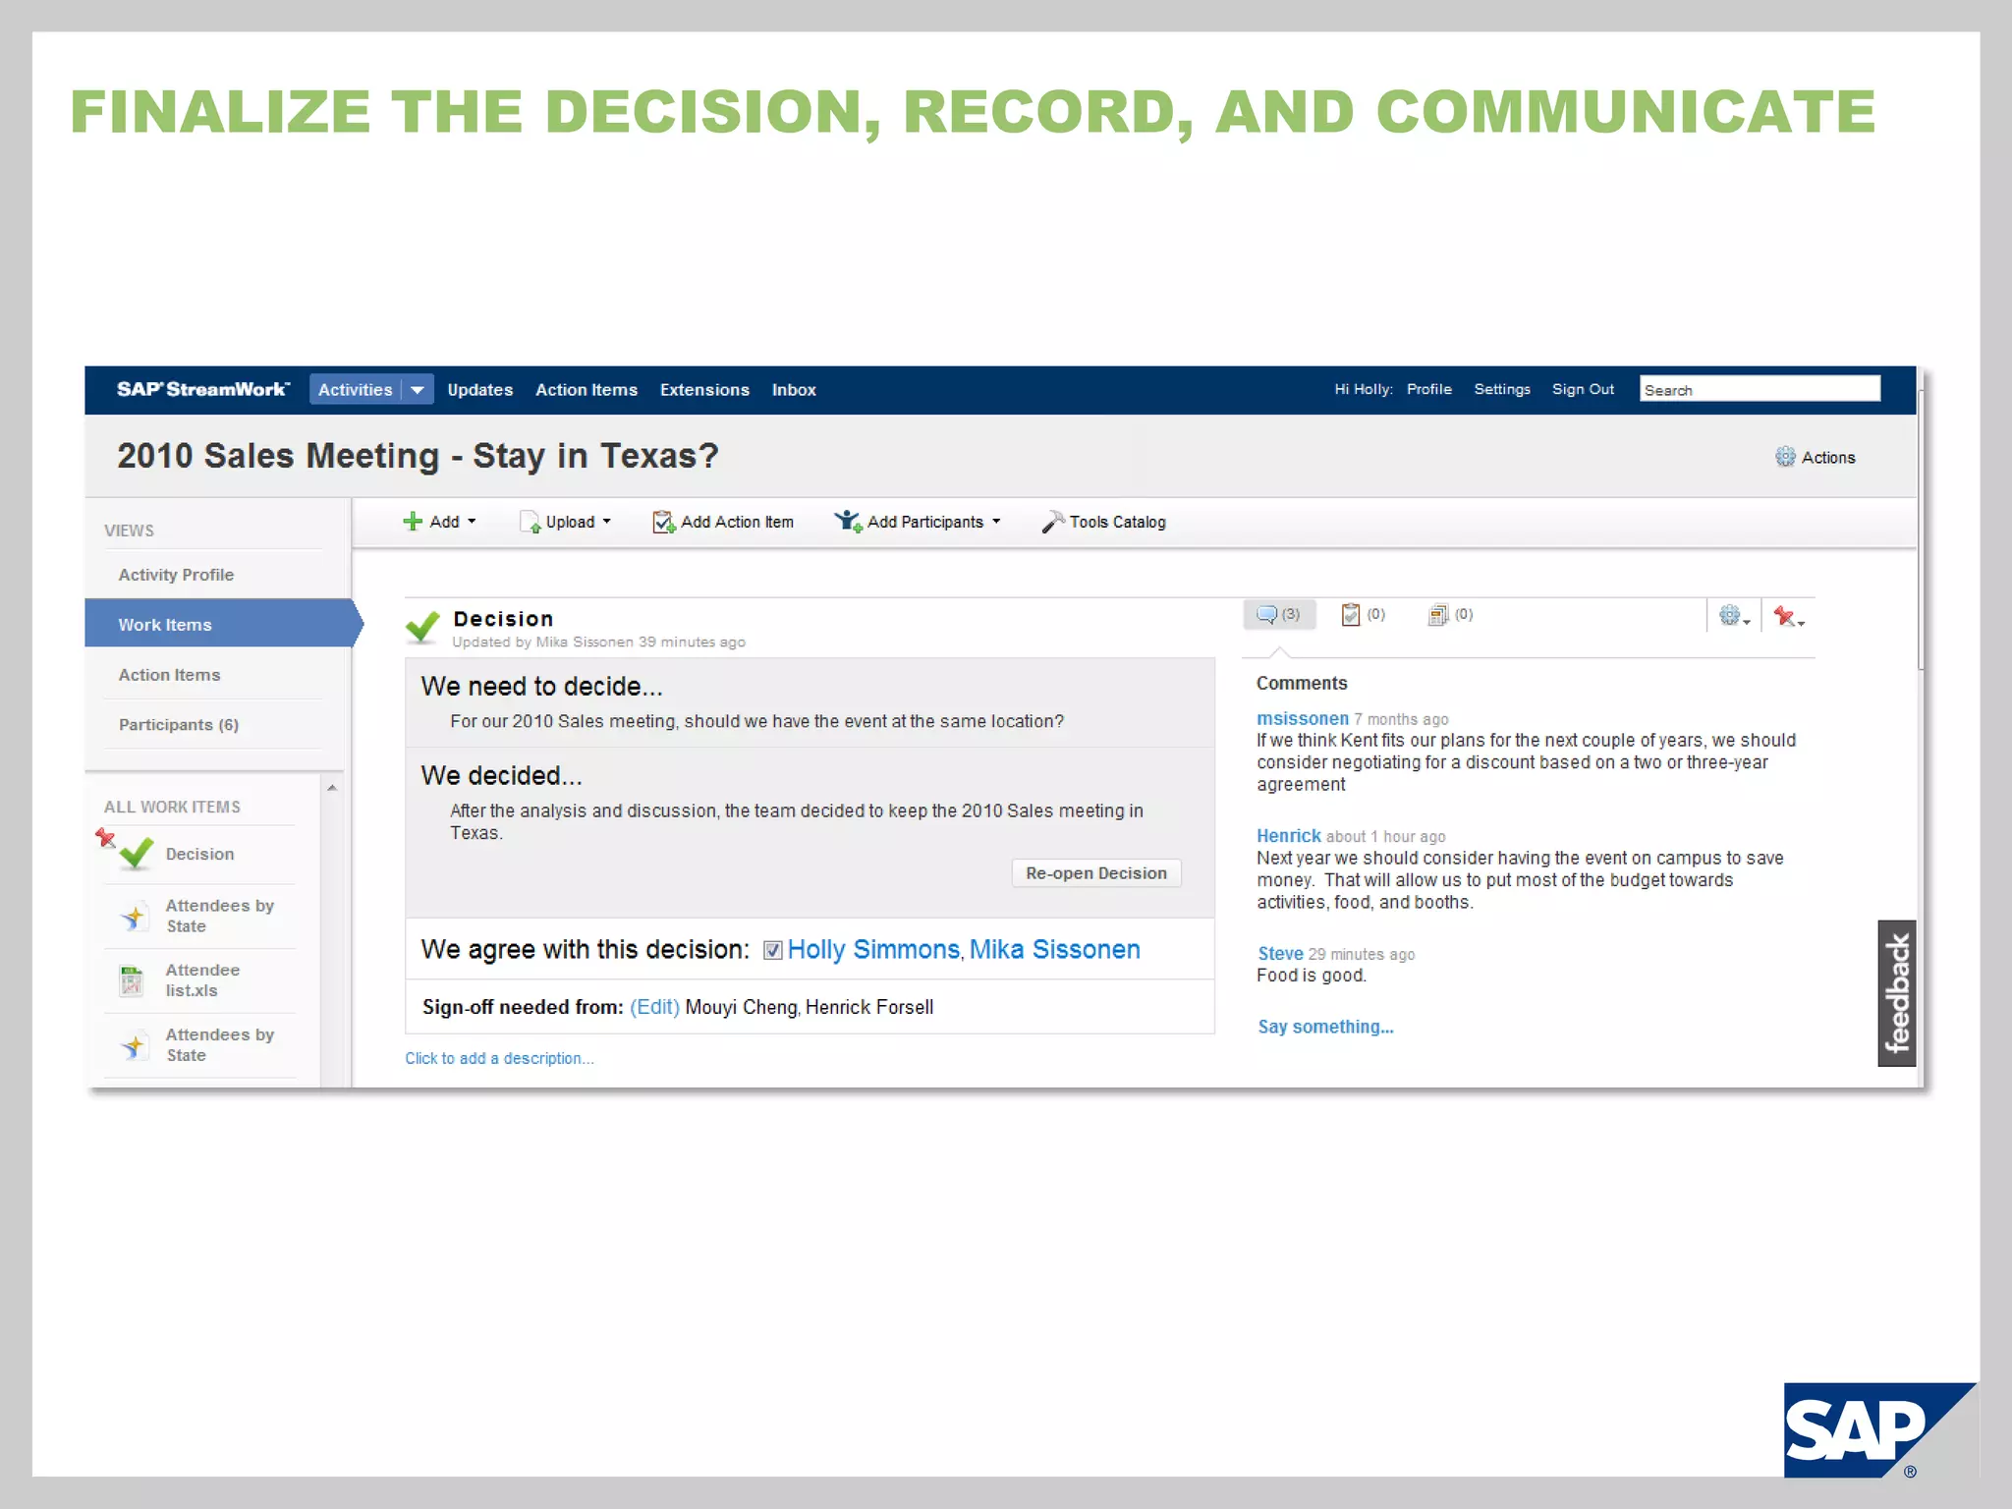
Task: Click the Say something... link
Action: tap(1325, 1027)
